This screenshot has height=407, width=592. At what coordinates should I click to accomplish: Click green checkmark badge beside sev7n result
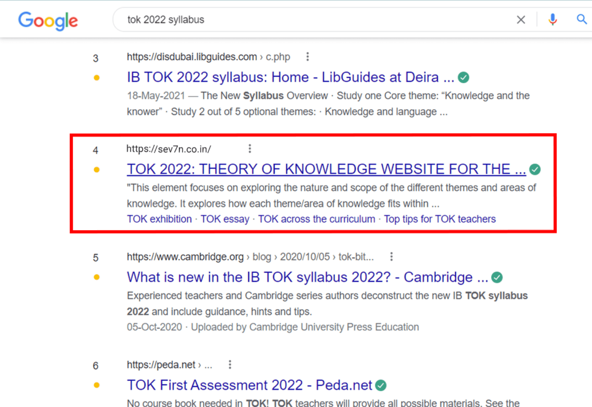[x=535, y=169]
